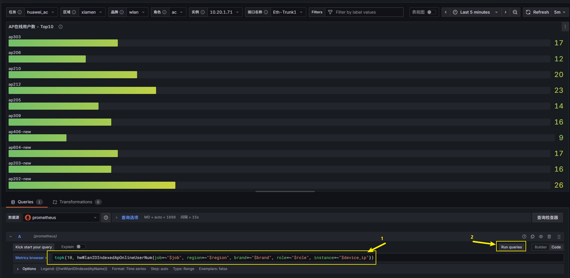Click the data source help icon
Image resolution: width=570 pixels, height=278 pixels.
(106, 218)
